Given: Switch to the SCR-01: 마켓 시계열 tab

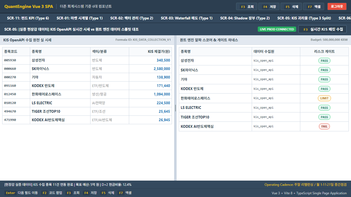Looking at the screenshot, I should point(80,18).
